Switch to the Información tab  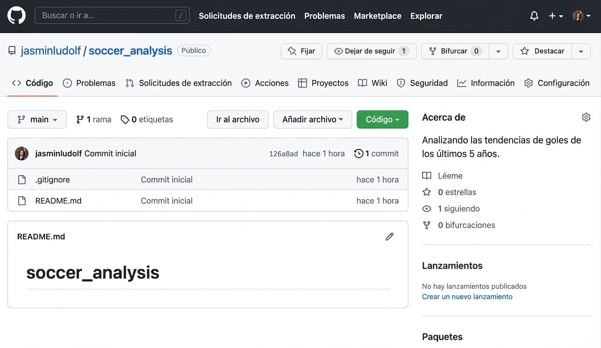pyautogui.click(x=486, y=83)
